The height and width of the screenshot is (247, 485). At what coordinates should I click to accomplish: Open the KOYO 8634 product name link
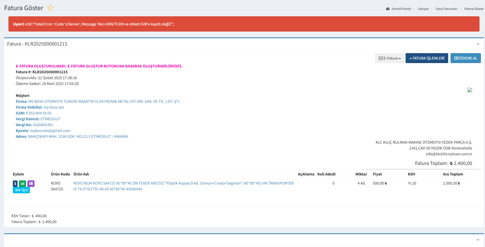[183, 183]
